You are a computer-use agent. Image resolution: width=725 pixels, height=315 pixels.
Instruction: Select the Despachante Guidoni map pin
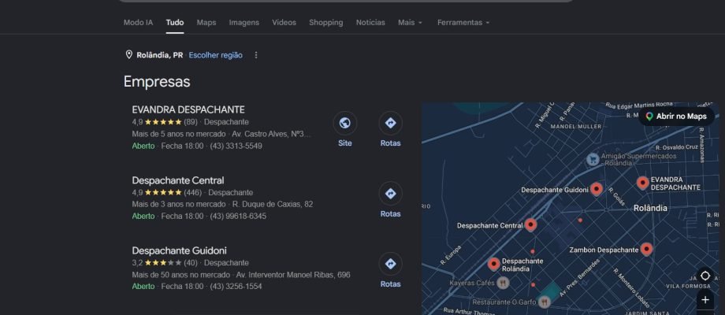pyautogui.click(x=597, y=188)
